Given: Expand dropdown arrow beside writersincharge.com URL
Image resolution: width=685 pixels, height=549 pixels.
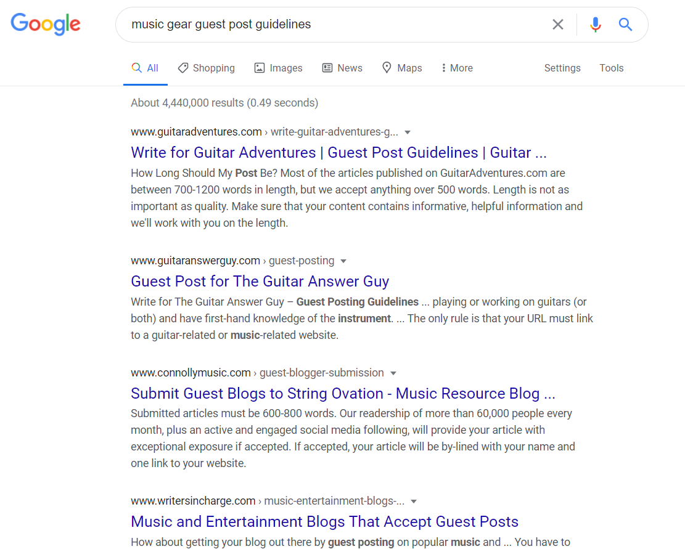Looking at the screenshot, I should (414, 502).
